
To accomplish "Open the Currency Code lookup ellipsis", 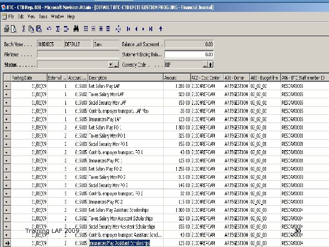I will point(205,64).
